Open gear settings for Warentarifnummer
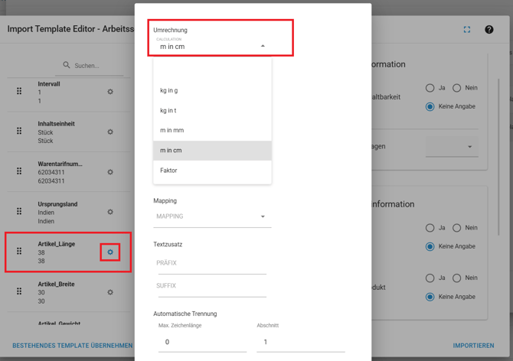513x361 pixels. point(110,172)
